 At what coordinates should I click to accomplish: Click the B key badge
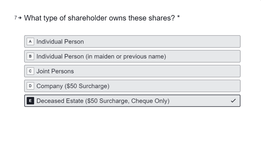[x=30, y=56]
